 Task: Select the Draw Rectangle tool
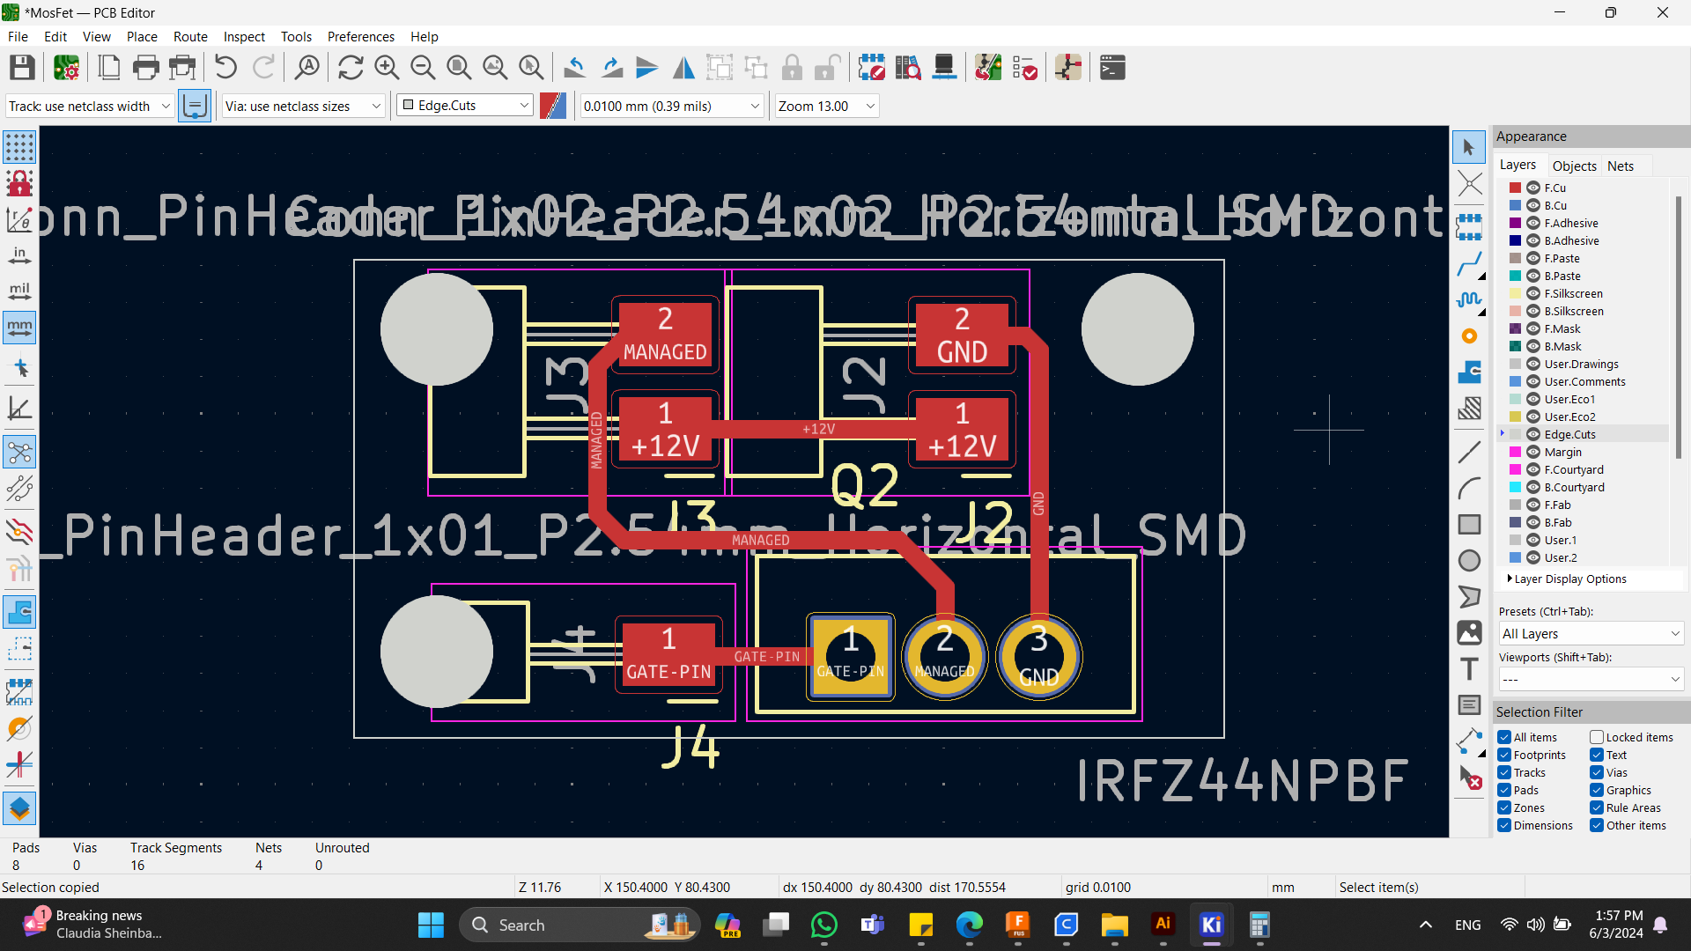click(x=1469, y=525)
